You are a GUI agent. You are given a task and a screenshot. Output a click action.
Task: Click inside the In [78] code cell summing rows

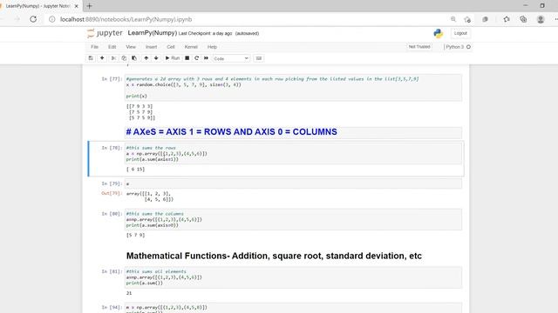pyautogui.click(x=293, y=154)
